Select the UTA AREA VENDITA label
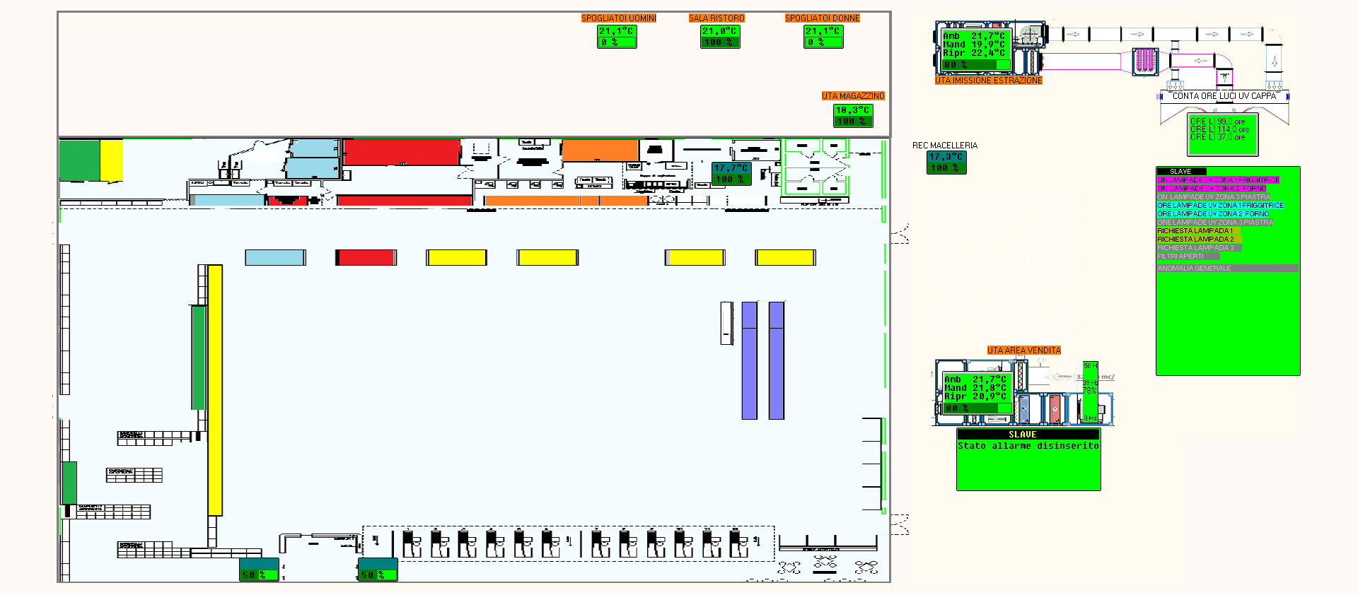1358x595 pixels. tap(1023, 350)
